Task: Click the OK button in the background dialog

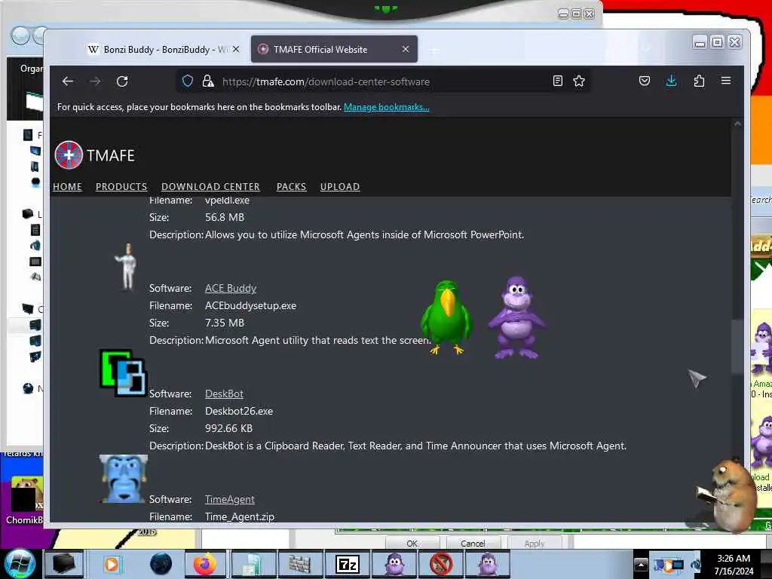Action: [412, 543]
